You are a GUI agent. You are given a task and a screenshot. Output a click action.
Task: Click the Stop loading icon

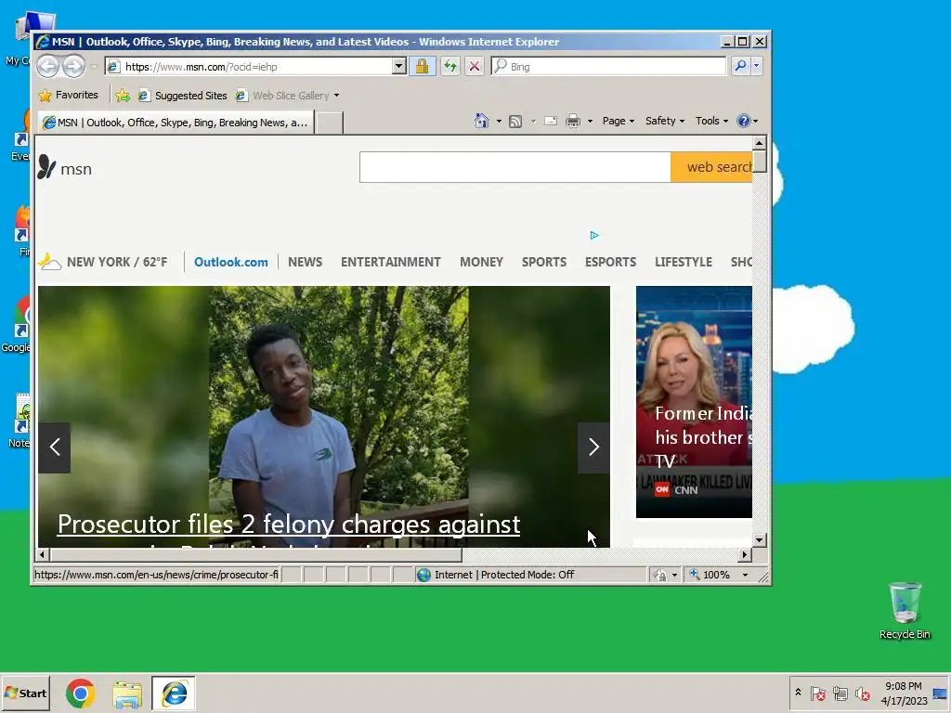pos(475,66)
